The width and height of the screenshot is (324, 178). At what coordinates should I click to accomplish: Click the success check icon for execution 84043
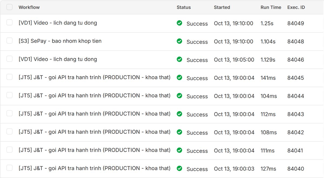[x=179, y=114]
